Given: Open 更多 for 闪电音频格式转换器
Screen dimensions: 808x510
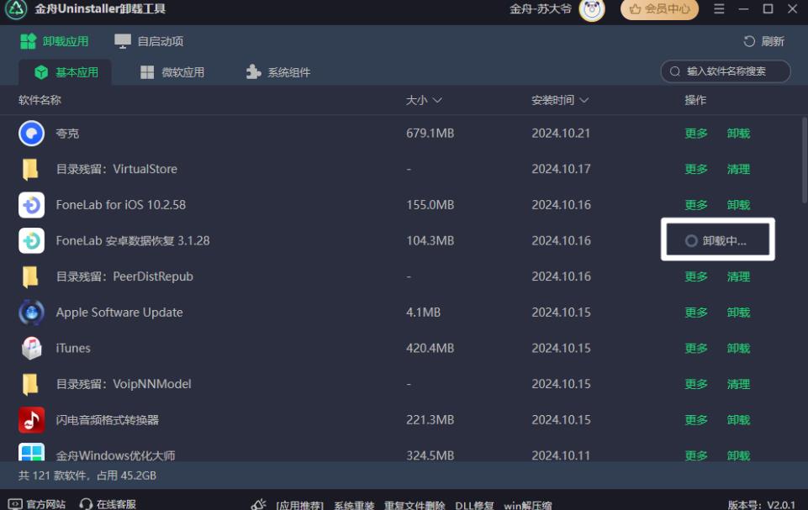Looking at the screenshot, I should point(695,420).
